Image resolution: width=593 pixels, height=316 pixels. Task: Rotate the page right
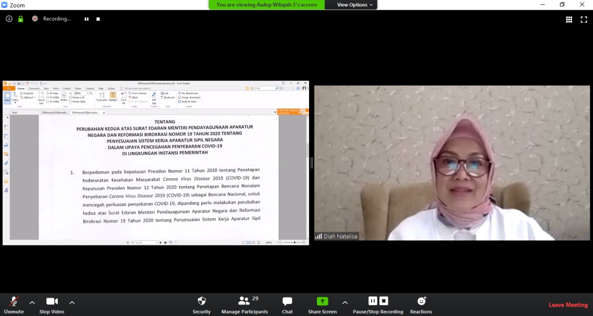tap(77, 101)
